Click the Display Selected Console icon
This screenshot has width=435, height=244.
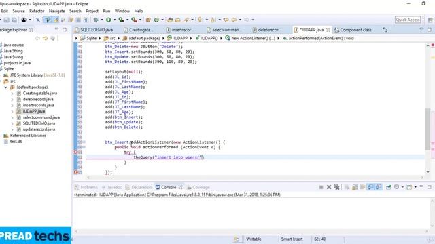tap(396, 187)
